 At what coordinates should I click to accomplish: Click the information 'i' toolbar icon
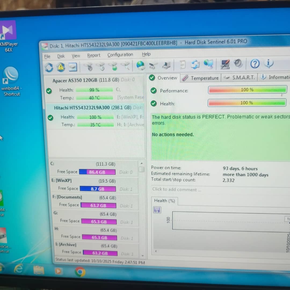coord(268,63)
